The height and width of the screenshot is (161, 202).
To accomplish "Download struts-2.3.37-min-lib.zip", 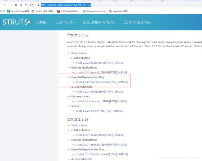I will [89, 154].
